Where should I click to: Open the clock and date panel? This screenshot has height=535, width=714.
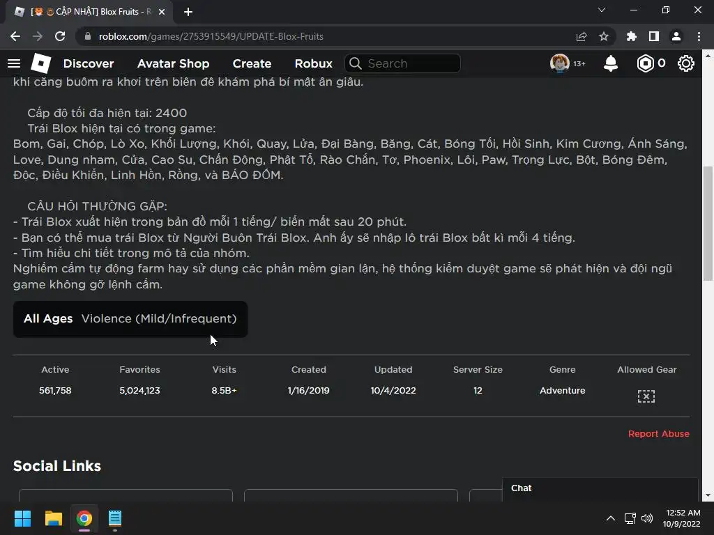click(x=682, y=518)
